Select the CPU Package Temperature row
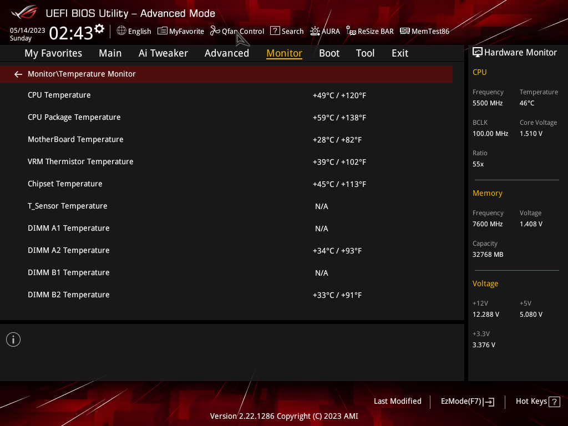Viewport: 568px width, 426px height. 226,118
